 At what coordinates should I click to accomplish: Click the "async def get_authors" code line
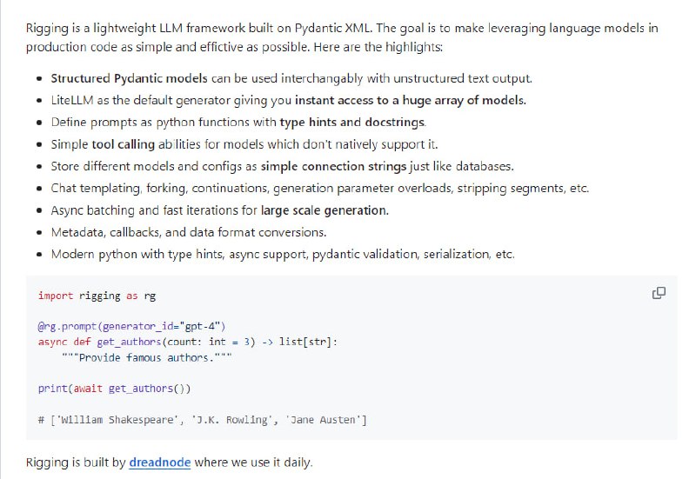tap(187, 342)
